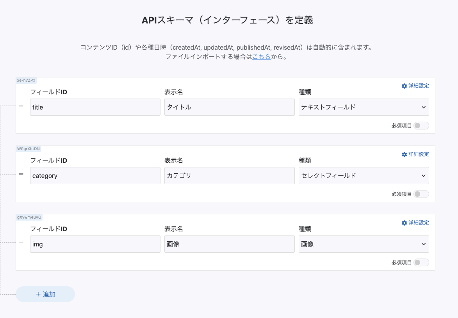Click the title field's drag handle icon
Viewport: 458px width, 318px height.
(x=21, y=106)
